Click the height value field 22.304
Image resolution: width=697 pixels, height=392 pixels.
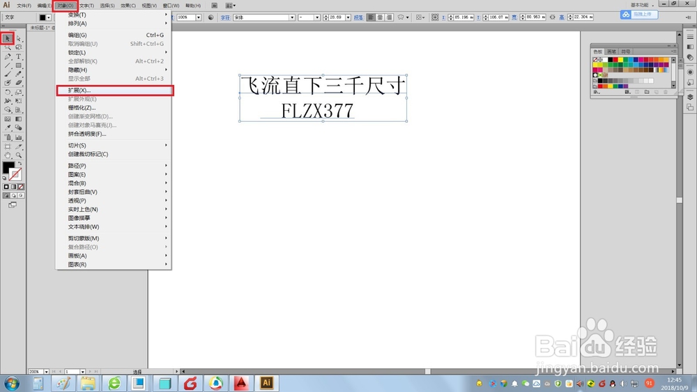click(x=583, y=17)
